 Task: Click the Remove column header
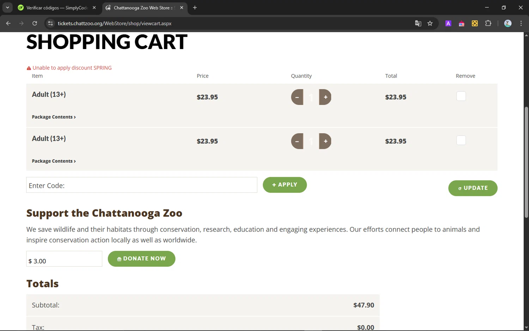(x=466, y=76)
